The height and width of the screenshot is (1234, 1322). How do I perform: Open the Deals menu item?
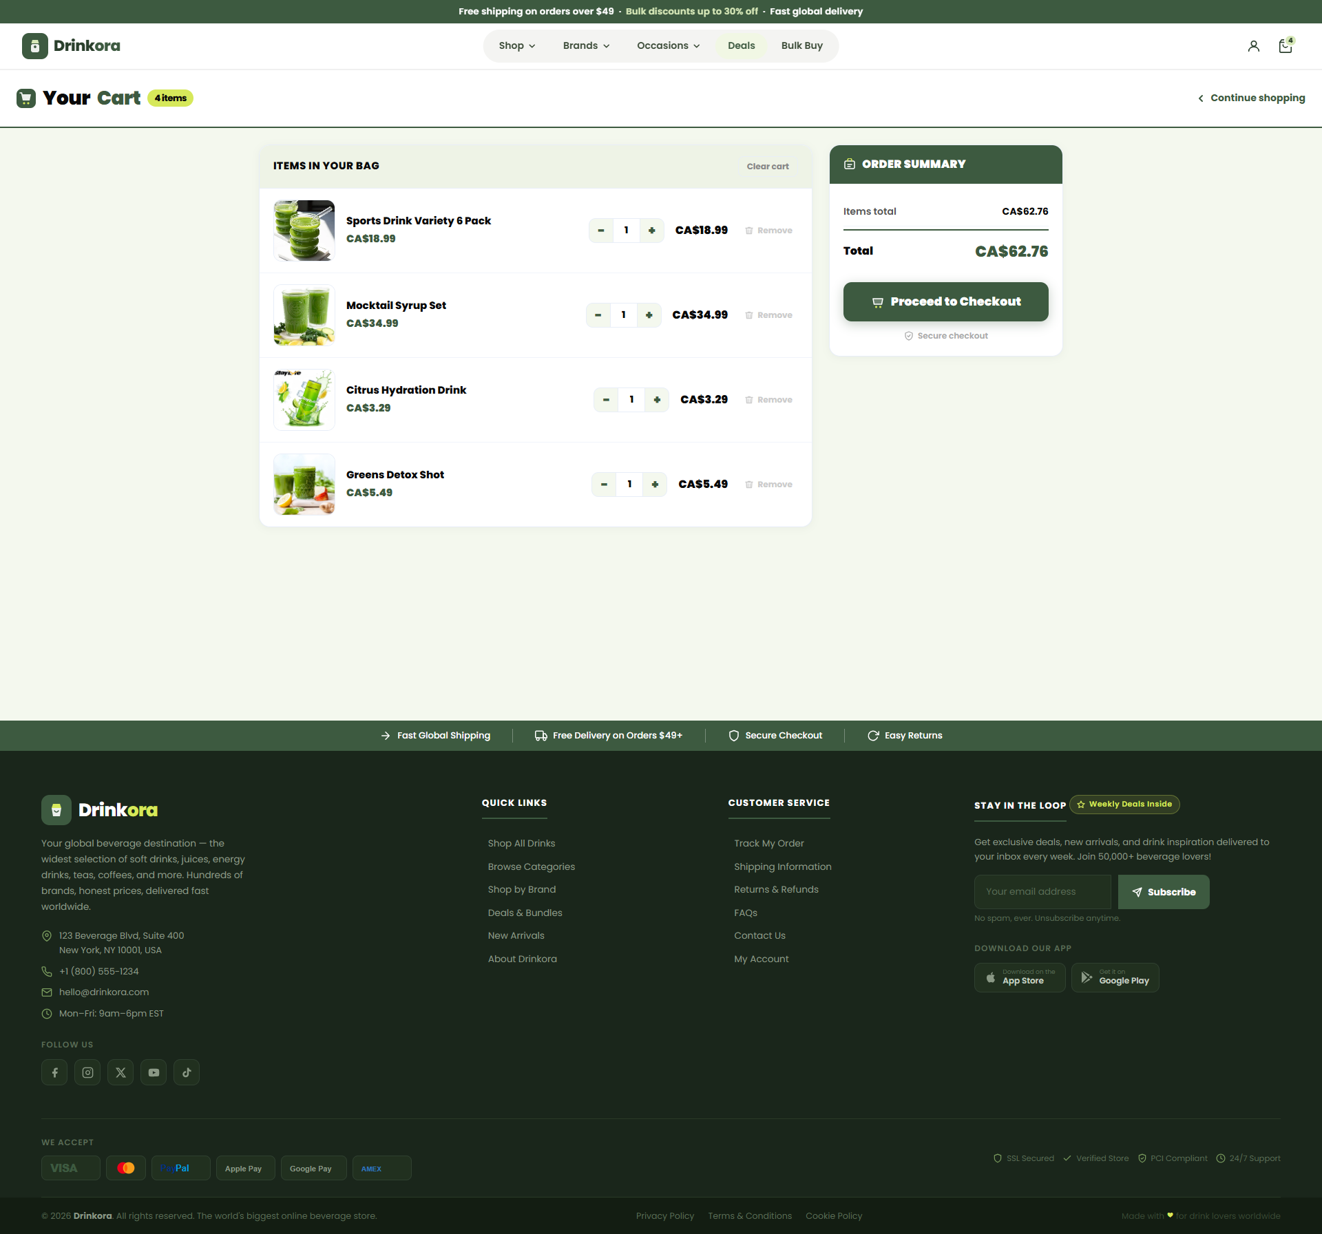click(742, 46)
